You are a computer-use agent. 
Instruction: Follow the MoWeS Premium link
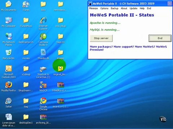(x=128, y=48)
